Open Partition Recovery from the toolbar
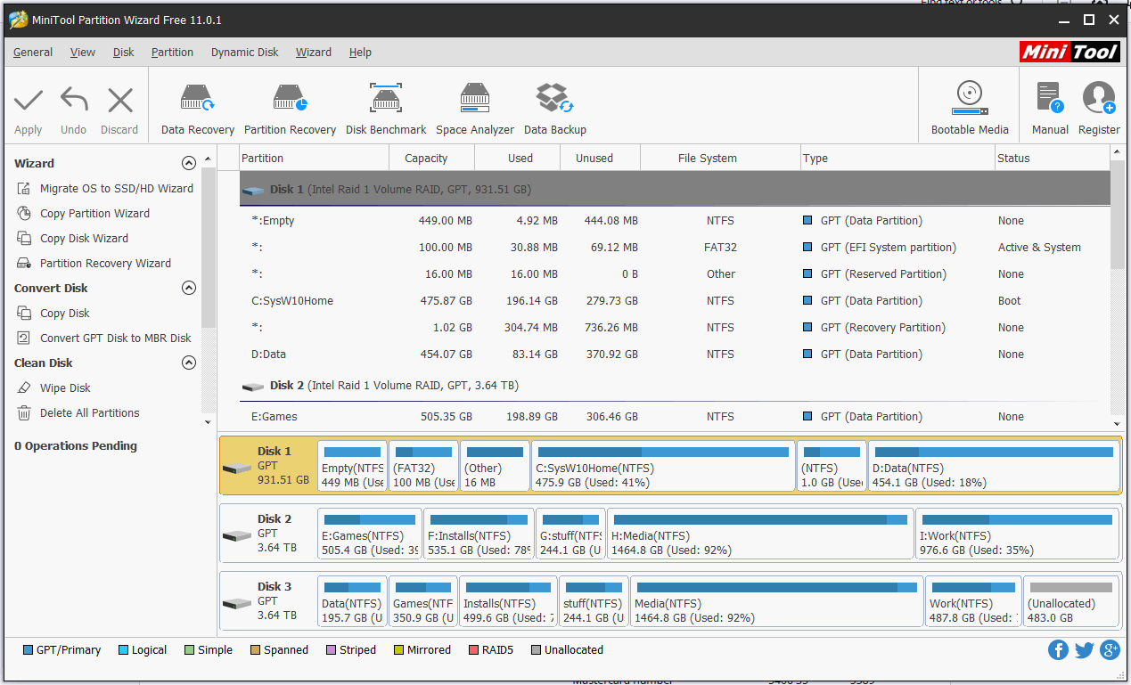 pyautogui.click(x=290, y=109)
